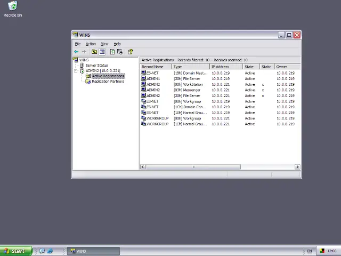Click the Refresh toolbar icon

coord(112,52)
